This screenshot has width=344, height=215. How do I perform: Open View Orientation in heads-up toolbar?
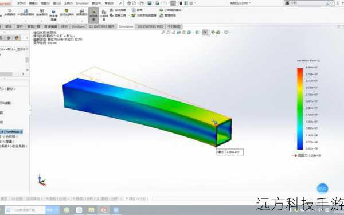(189, 33)
